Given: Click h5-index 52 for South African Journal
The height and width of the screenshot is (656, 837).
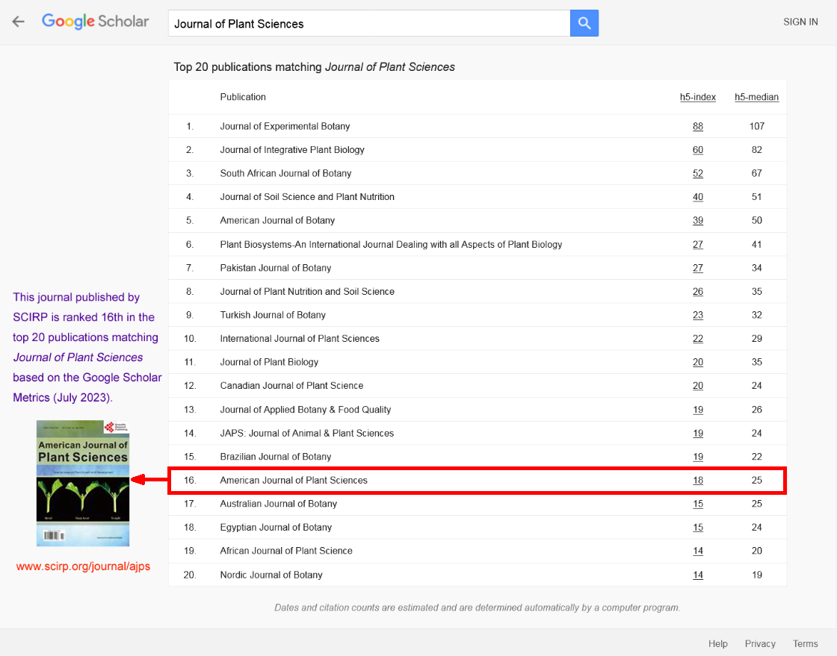Looking at the screenshot, I should [x=697, y=173].
